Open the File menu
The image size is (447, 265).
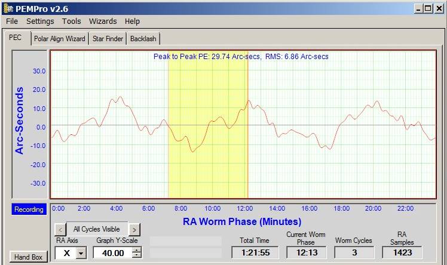[x=12, y=21]
